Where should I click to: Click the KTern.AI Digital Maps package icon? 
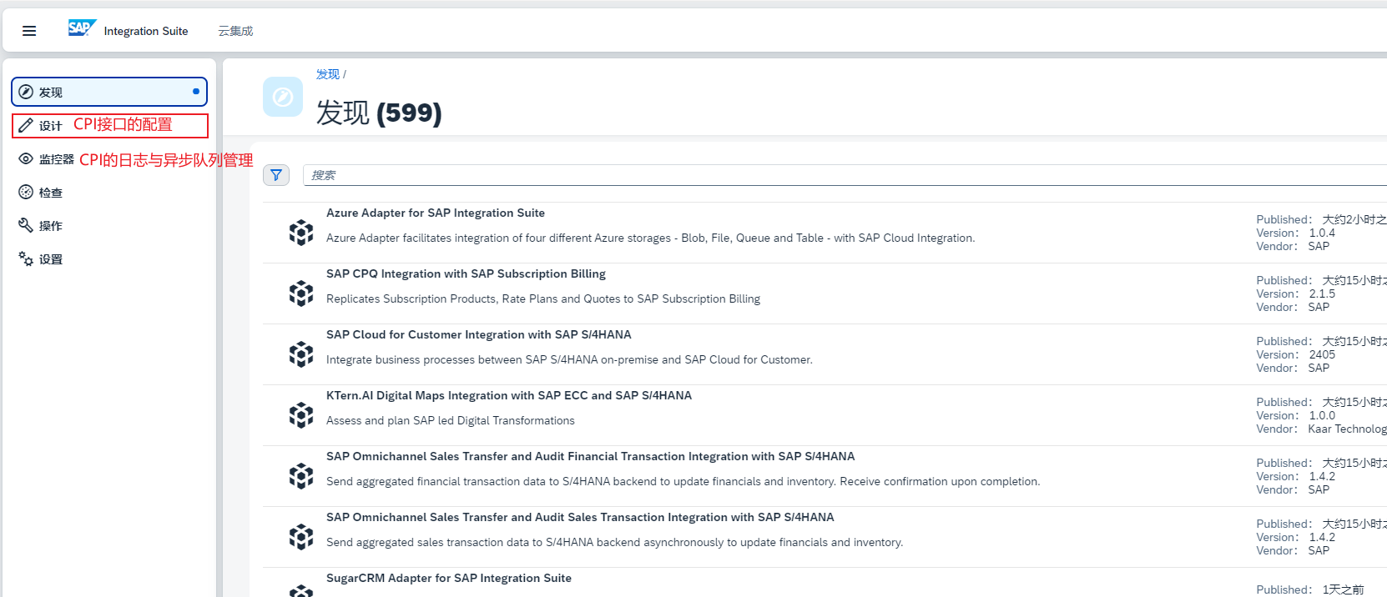click(301, 415)
